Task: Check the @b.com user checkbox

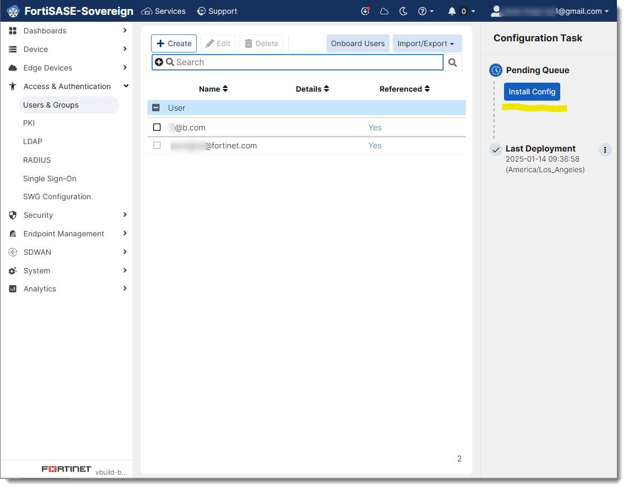Action: click(157, 127)
